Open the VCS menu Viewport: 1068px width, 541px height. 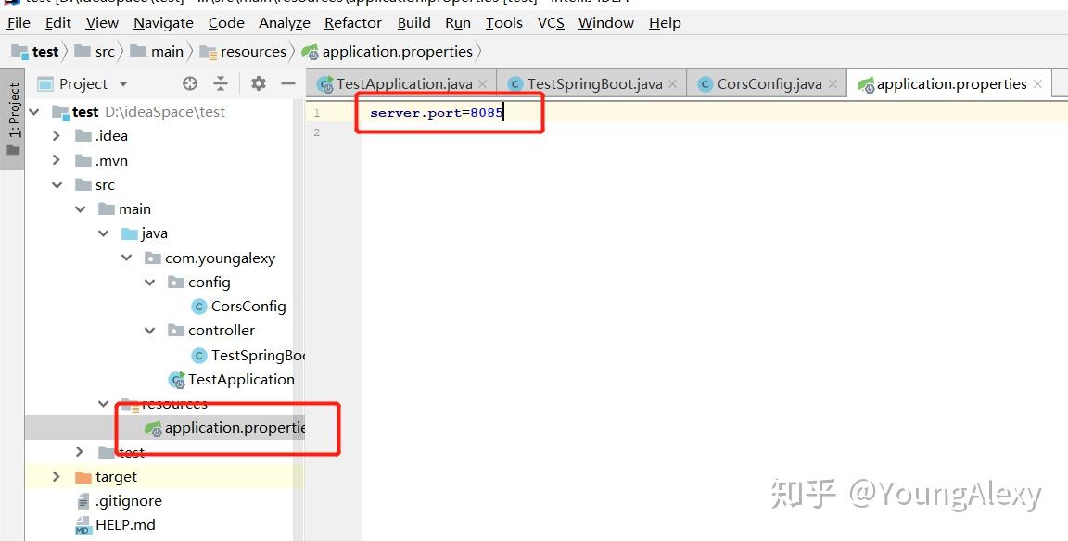550,22
